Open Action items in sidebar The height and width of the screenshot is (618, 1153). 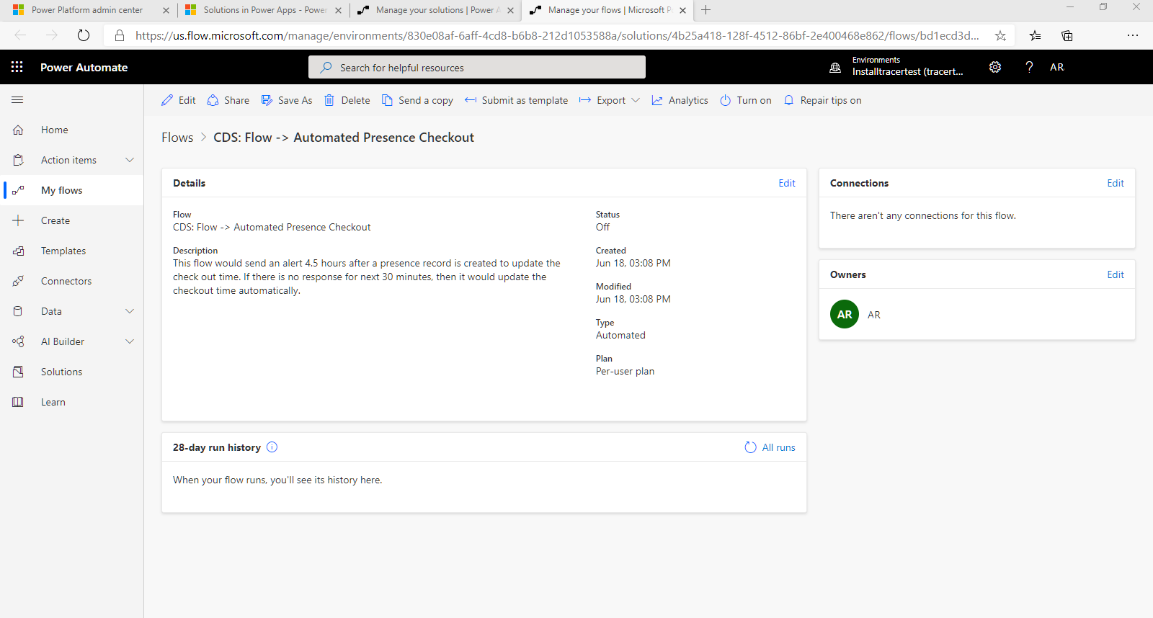[68, 160]
